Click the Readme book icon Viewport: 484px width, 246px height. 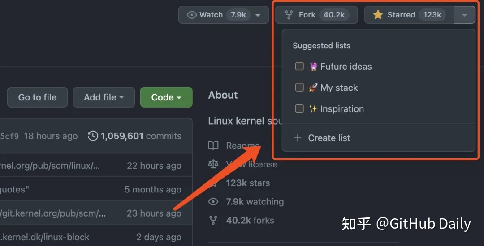pos(213,146)
